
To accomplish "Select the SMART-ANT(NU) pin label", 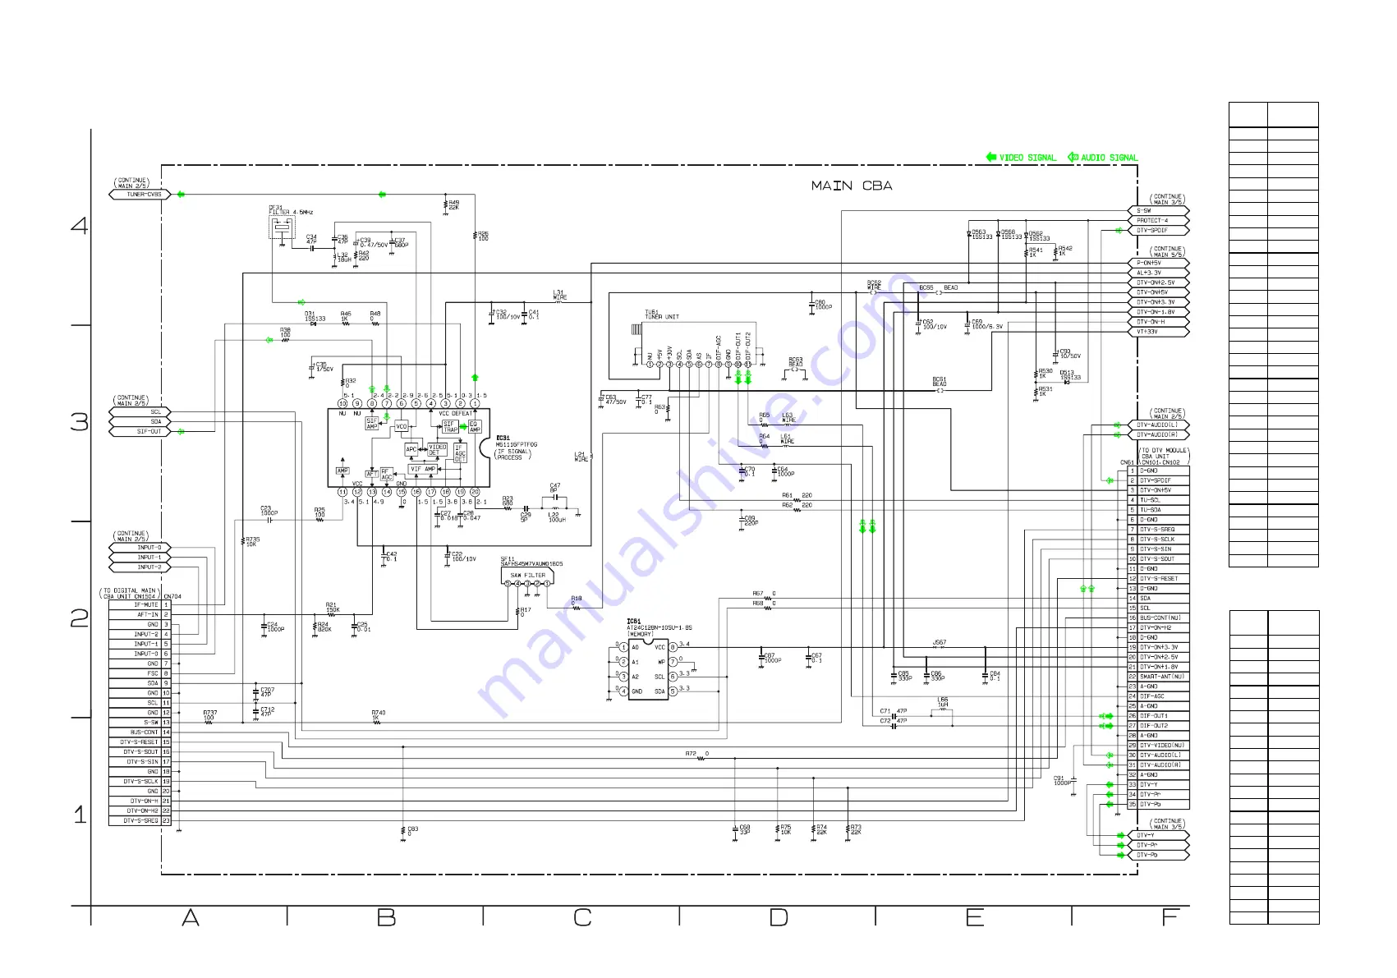I will [x=1162, y=677].
